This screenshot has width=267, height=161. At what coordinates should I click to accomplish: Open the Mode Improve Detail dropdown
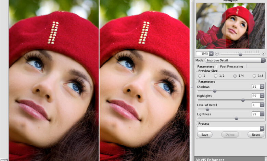click(235, 60)
